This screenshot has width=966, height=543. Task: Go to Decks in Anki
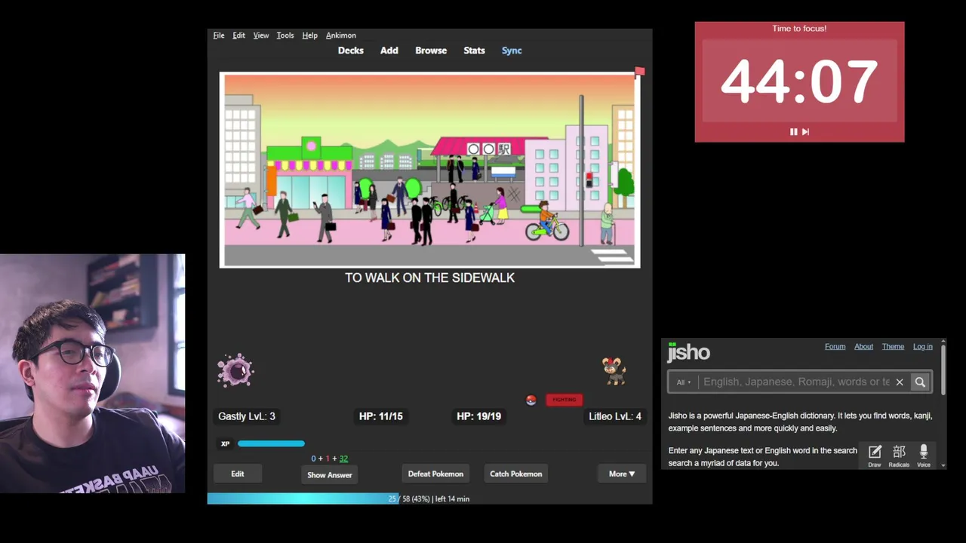(x=351, y=51)
